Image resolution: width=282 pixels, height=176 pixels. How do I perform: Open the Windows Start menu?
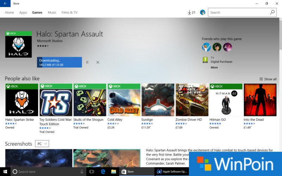(5, 172)
